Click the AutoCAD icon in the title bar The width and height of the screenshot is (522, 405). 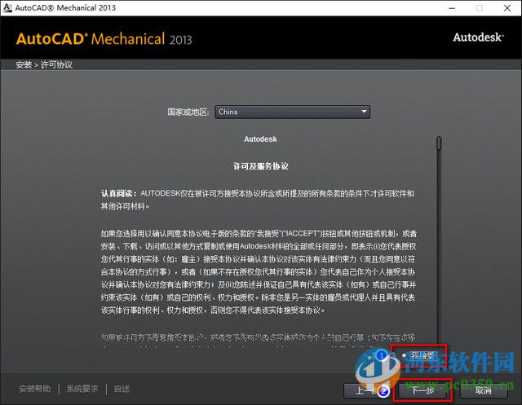(7, 7)
